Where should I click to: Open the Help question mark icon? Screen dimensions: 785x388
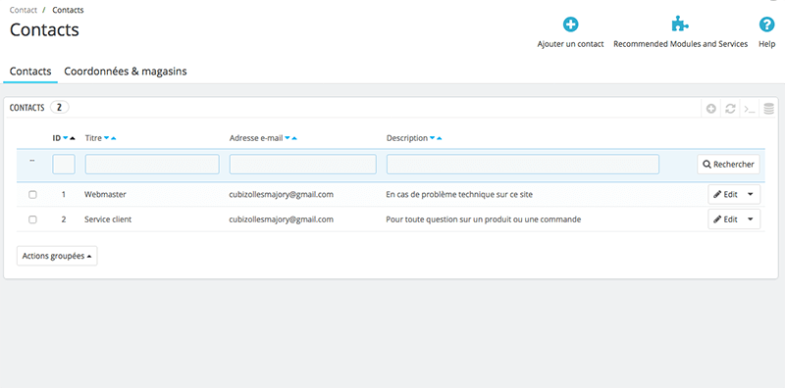766,24
